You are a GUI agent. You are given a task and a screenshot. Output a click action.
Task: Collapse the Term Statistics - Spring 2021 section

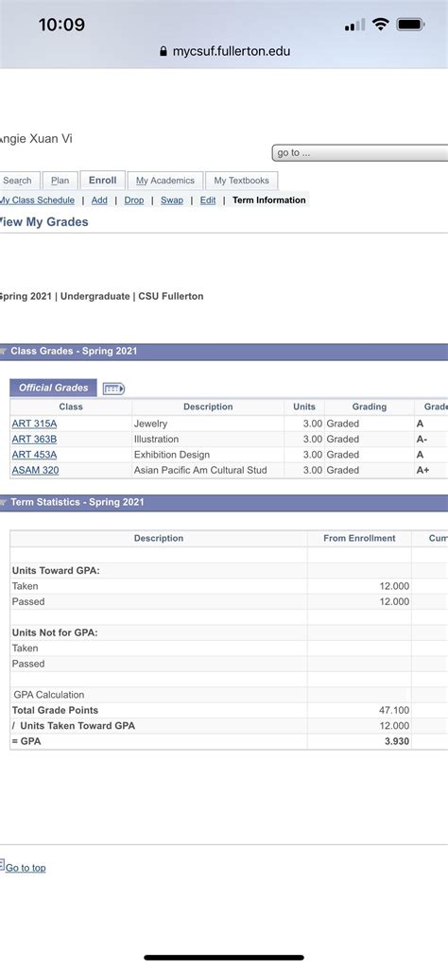point(5,502)
